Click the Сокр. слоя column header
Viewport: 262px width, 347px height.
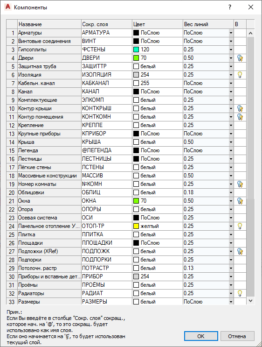click(107, 24)
